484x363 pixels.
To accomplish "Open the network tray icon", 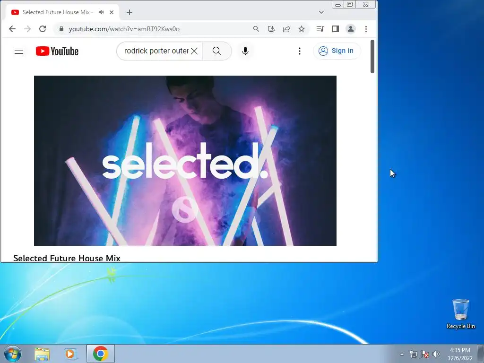I will (x=413, y=354).
